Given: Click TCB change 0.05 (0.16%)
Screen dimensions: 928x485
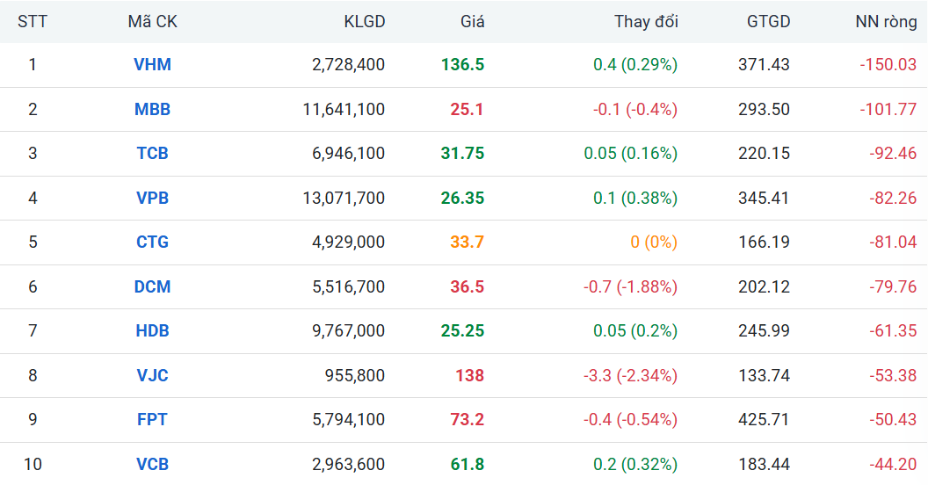Looking at the screenshot, I should (x=630, y=153).
